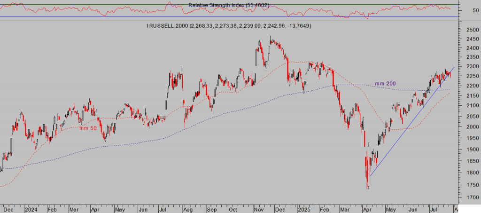
Task: Click the 1750 price axis label
Action: click(x=473, y=185)
